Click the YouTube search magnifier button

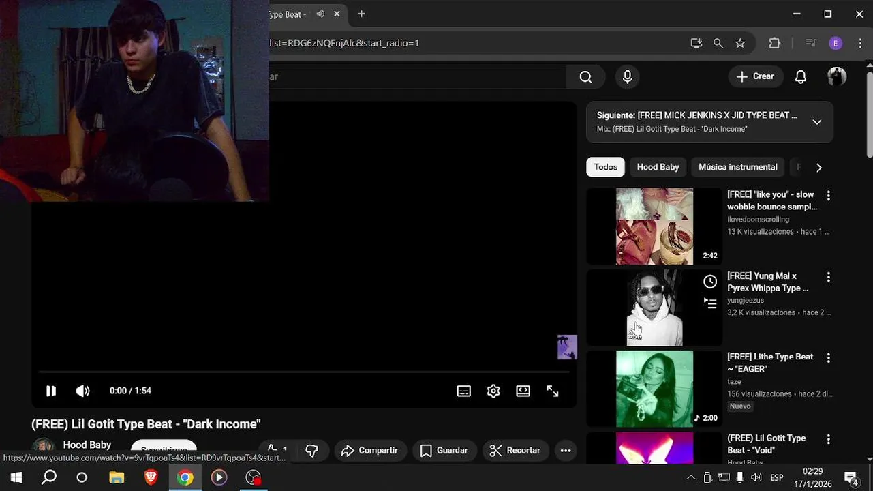click(x=586, y=76)
